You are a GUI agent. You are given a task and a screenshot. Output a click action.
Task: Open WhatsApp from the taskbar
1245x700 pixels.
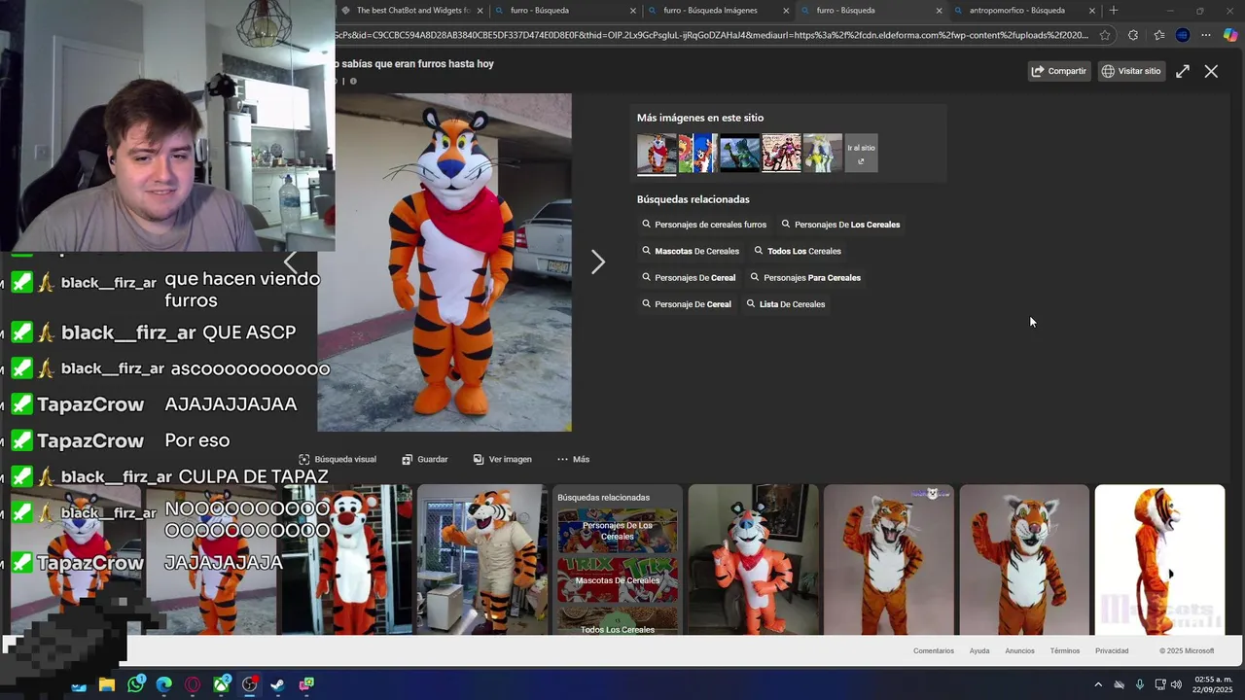coord(136,684)
